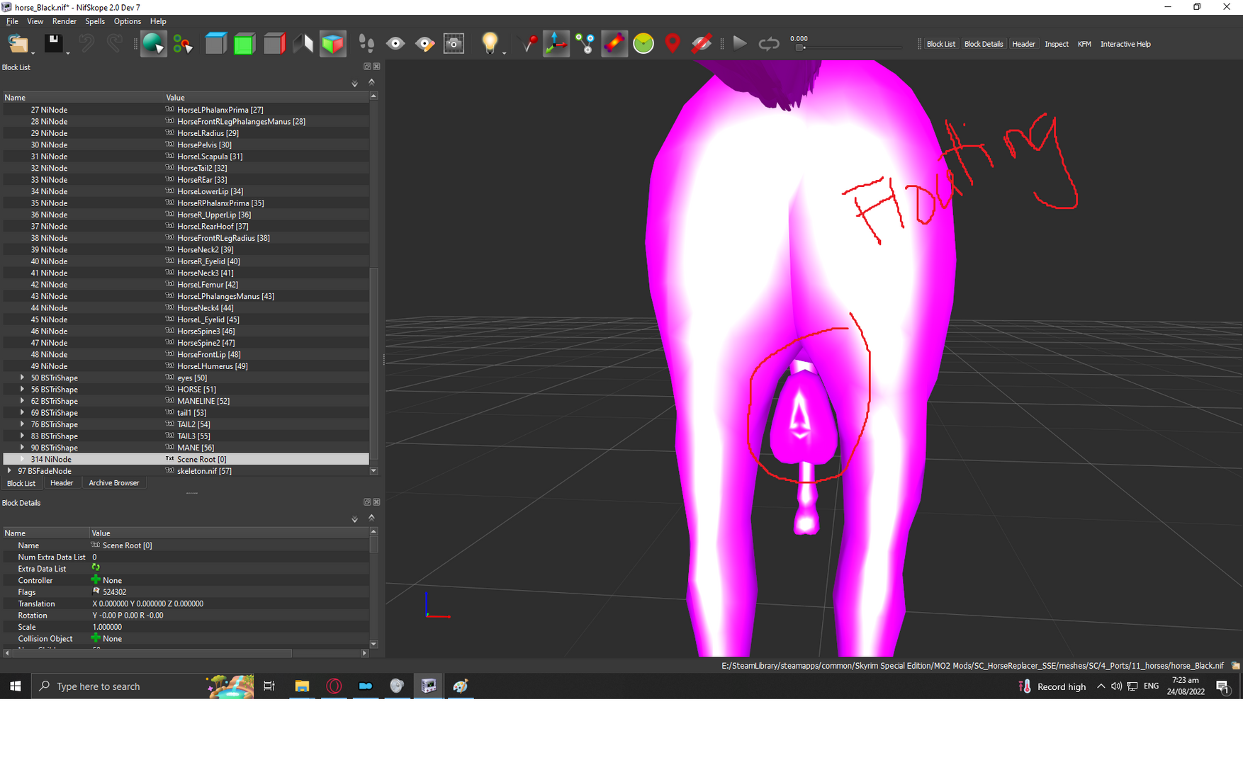Select row 32 NiNode HorseTail2
The height and width of the screenshot is (765, 1243).
[186, 168]
